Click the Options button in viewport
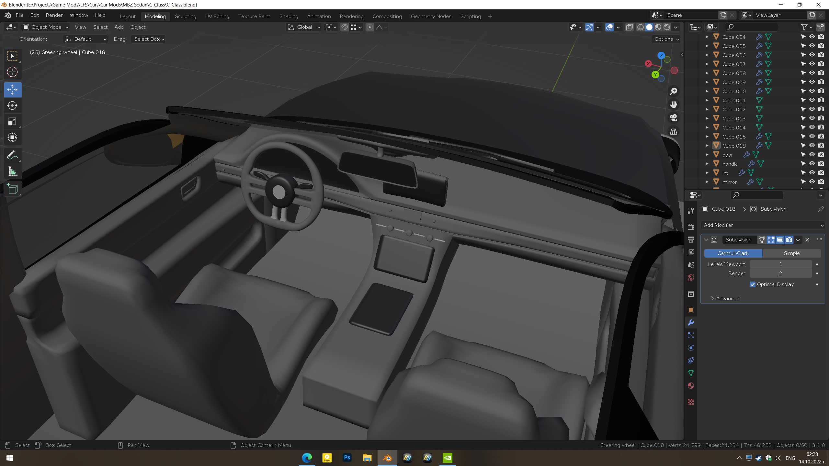This screenshot has width=829, height=466. pos(666,39)
